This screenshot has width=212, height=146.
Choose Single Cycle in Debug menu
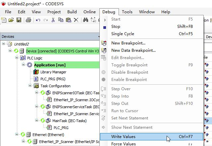pyautogui.click(x=151, y=34)
